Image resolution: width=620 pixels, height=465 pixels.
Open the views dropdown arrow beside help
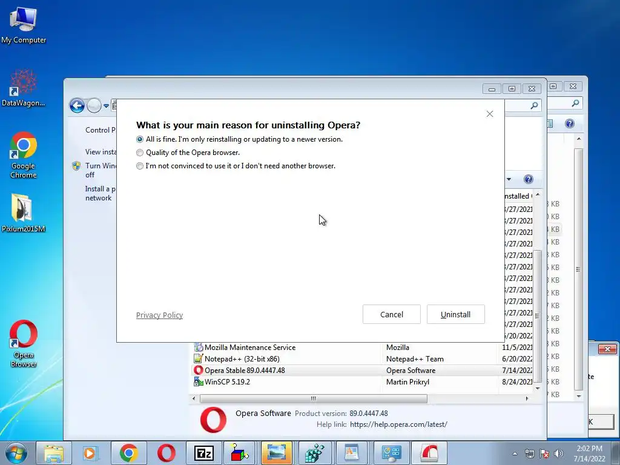(x=509, y=179)
